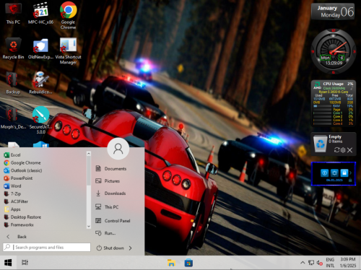Launch MPC-HC_x86 from the desktop
The width and height of the screenshot is (361, 270).
(40, 13)
